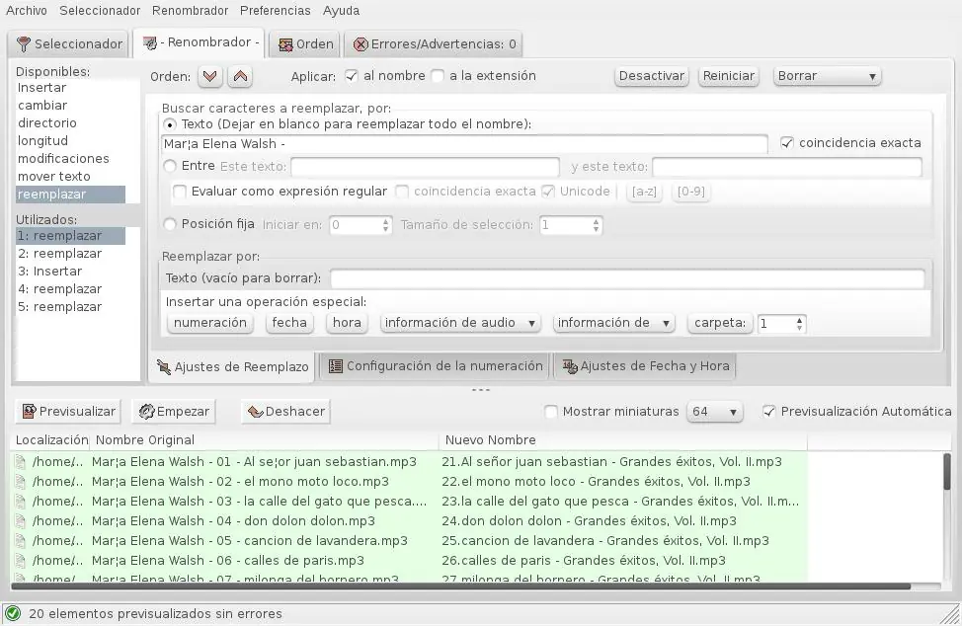Image resolution: width=962 pixels, height=626 pixels.
Task: Move operation up with Orden up arrow
Action: pos(241,77)
